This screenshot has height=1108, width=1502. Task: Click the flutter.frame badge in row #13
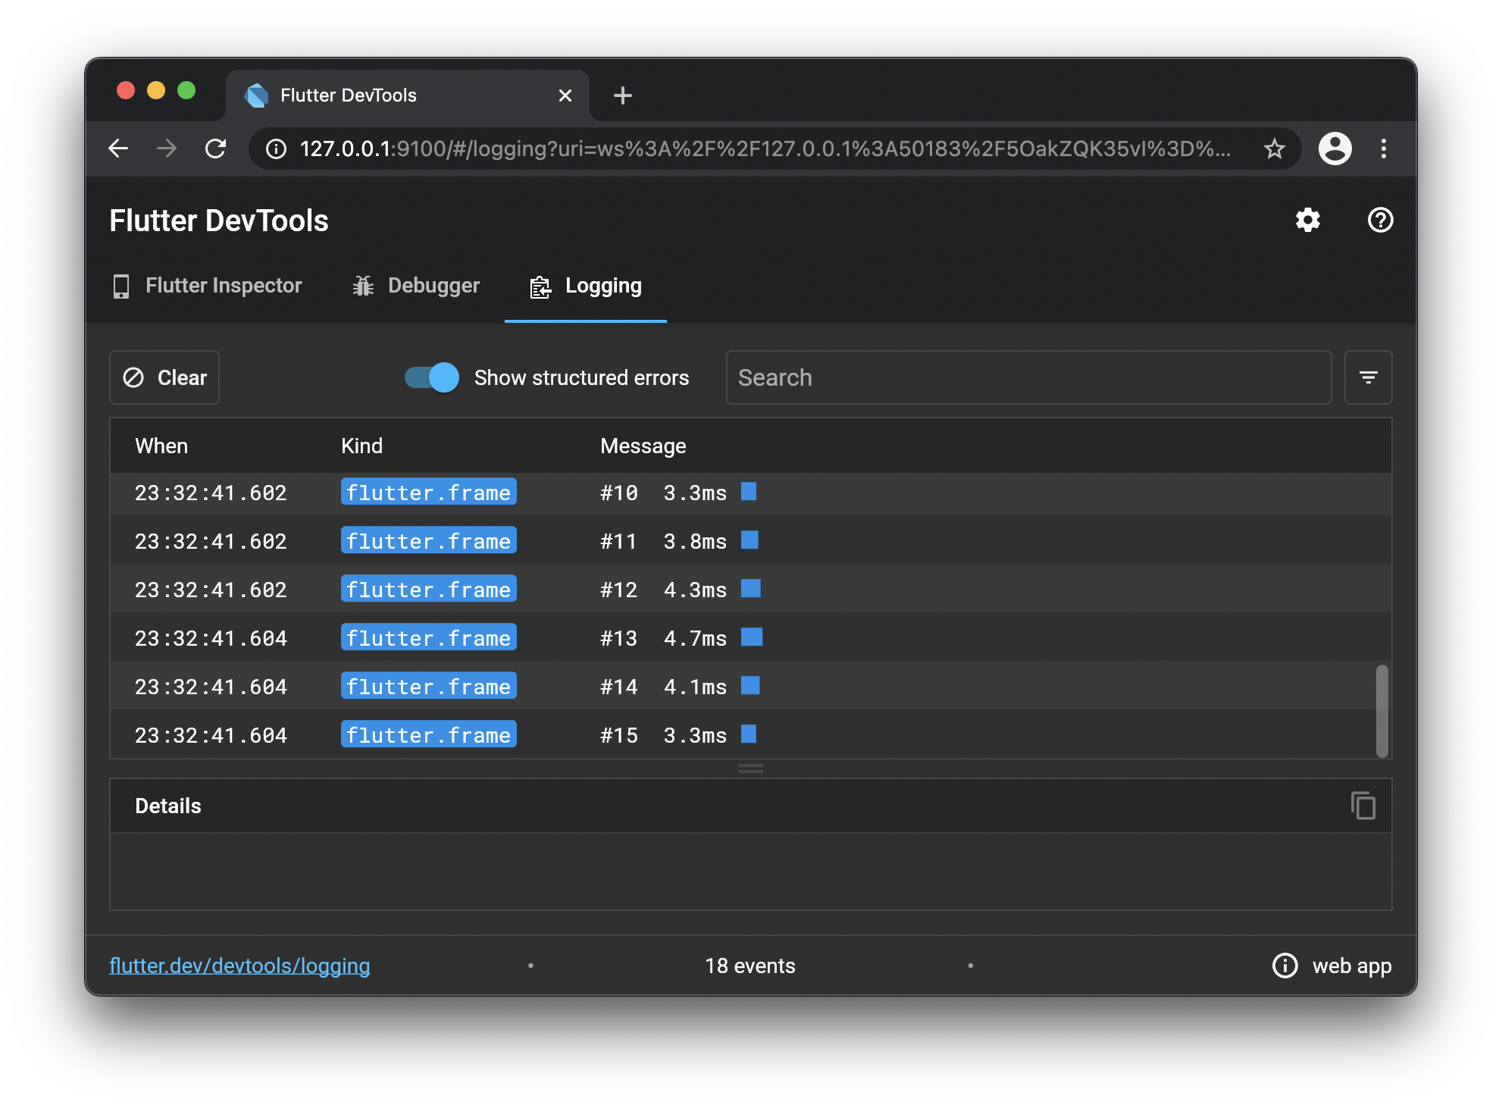[428, 637]
